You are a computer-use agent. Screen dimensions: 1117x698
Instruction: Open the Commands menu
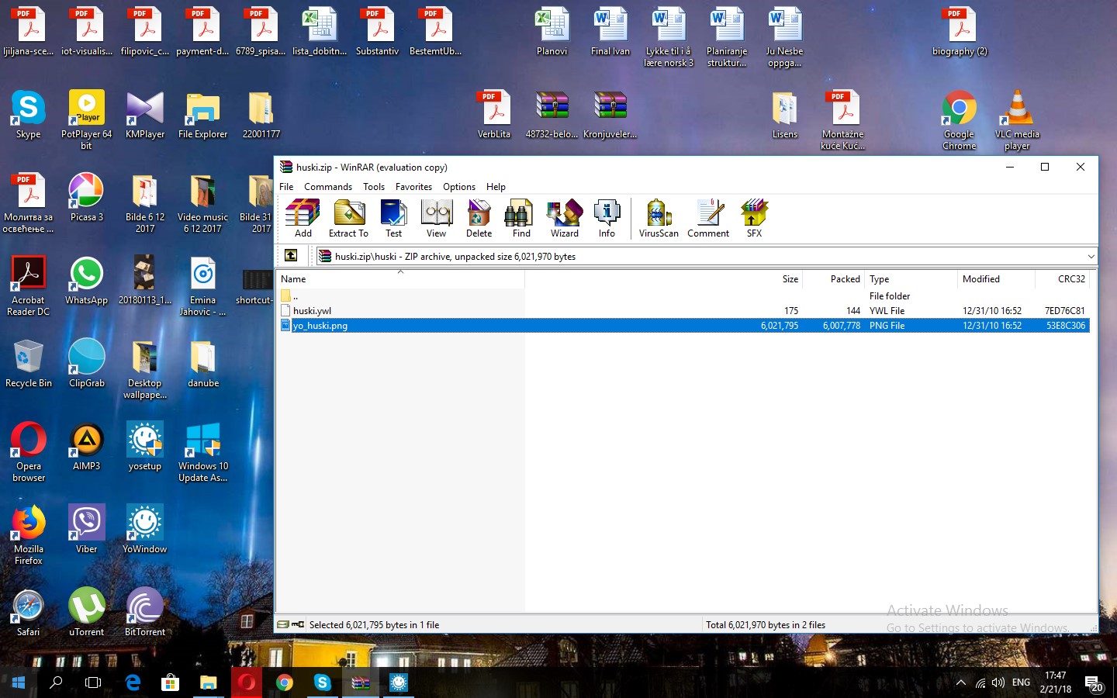[327, 187]
